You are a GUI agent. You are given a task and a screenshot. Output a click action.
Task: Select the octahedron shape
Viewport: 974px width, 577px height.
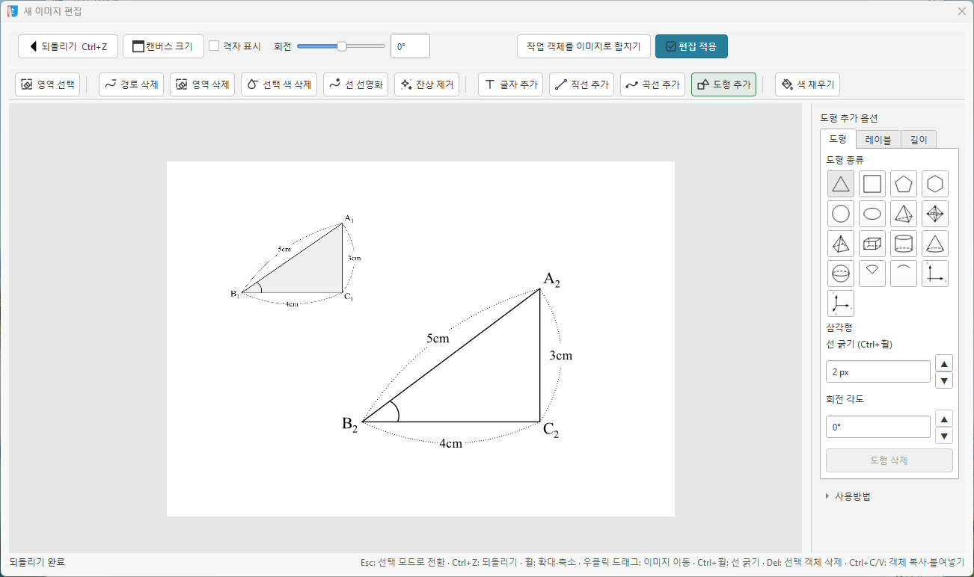click(x=935, y=214)
